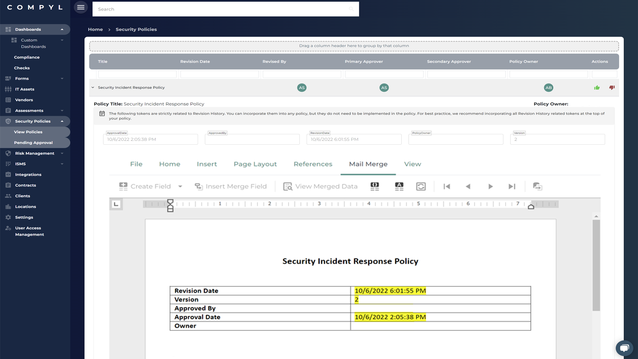
Task: Open the References tab in the editor
Action: point(313,164)
